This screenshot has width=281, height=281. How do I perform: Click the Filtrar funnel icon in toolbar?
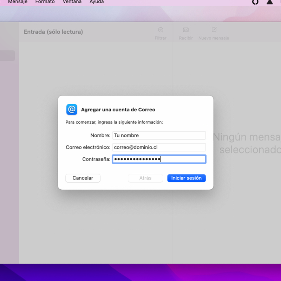[161, 30]
